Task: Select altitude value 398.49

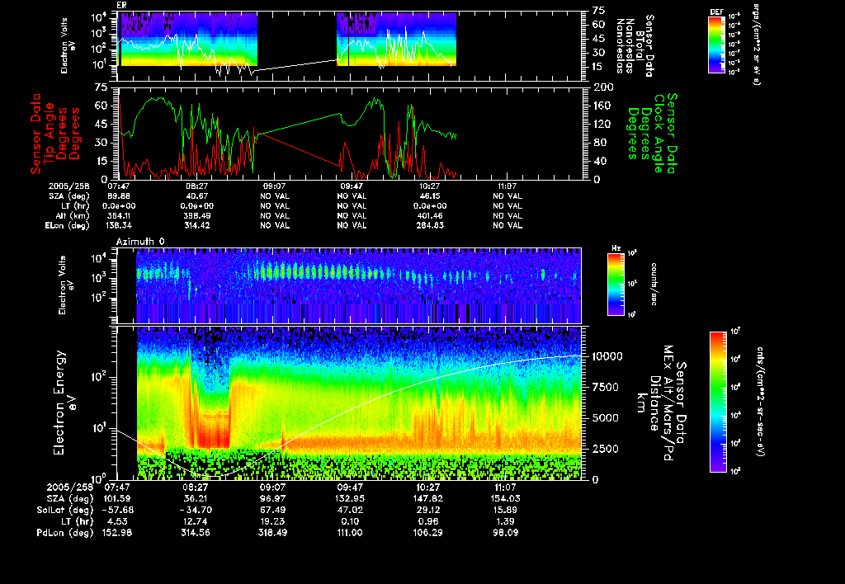Action: pyautogui.click(x=196, y=216)
